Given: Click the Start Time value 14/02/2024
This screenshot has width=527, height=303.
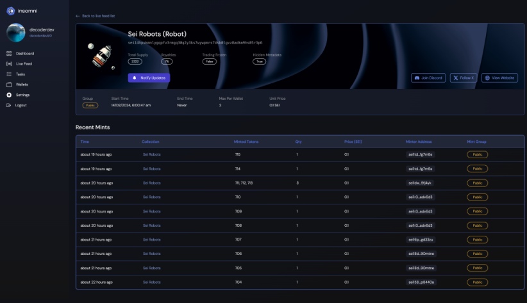Looking at the screenshot, I should tap(131, 105).
